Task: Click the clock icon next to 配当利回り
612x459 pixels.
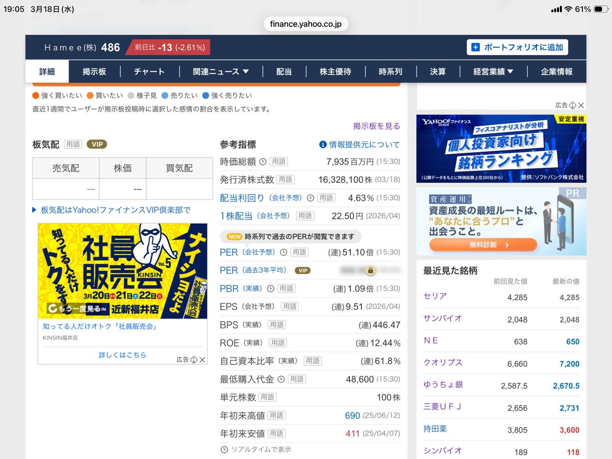Action: pos(311,197)
